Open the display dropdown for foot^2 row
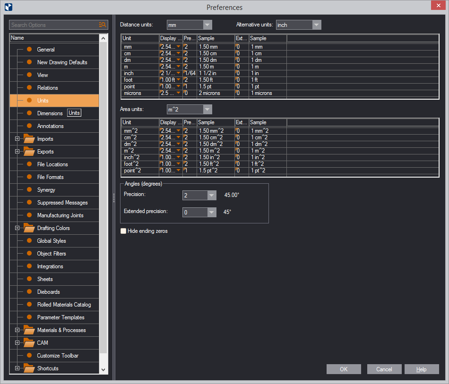Image resolution: width=449 pixels, height=384 pixels. [178, 164]
